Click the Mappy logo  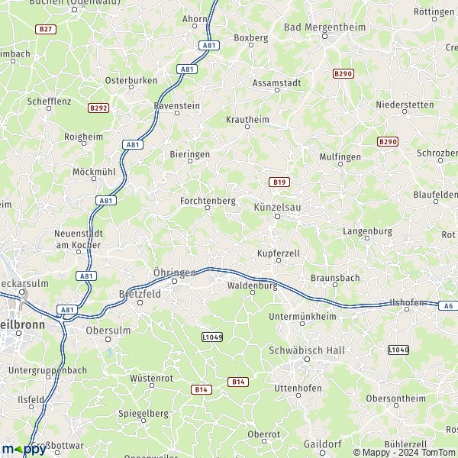click(x=24, y=450)
